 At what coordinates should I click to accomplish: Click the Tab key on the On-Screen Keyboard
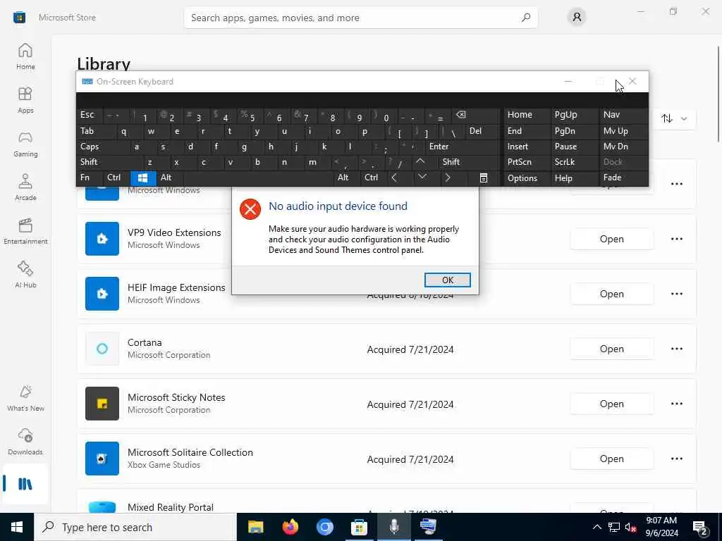(95, 131)
